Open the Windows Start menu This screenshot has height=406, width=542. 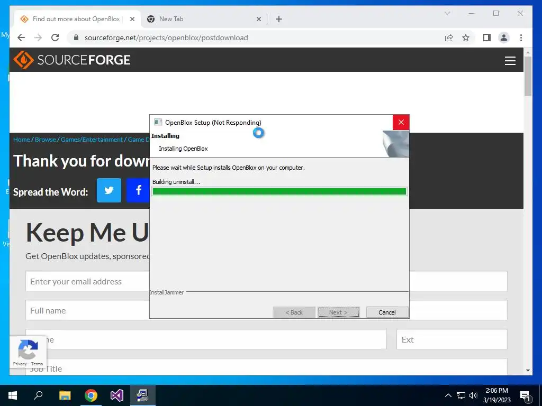tap(13, 395)
